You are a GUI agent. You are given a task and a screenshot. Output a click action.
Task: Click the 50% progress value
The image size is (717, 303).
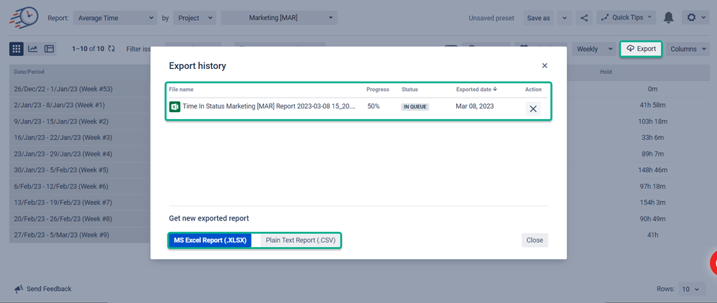[x=374, y=106]
